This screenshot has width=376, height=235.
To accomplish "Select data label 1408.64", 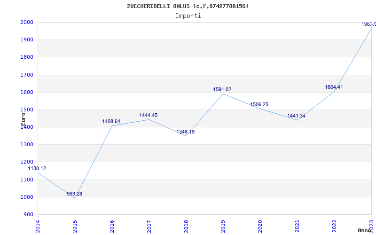I will 111,121.
